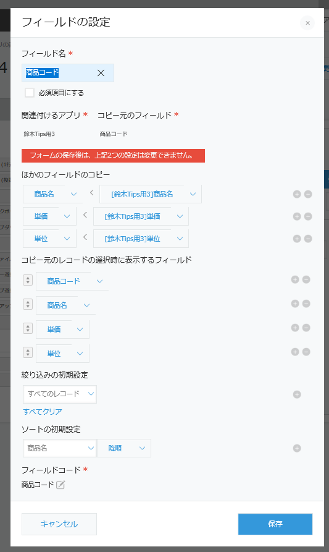Remove the 単価 field copy mapping row

pos(308,216)
